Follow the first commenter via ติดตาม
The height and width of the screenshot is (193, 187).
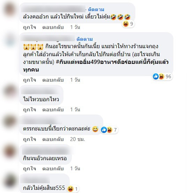tap(96, 9)
